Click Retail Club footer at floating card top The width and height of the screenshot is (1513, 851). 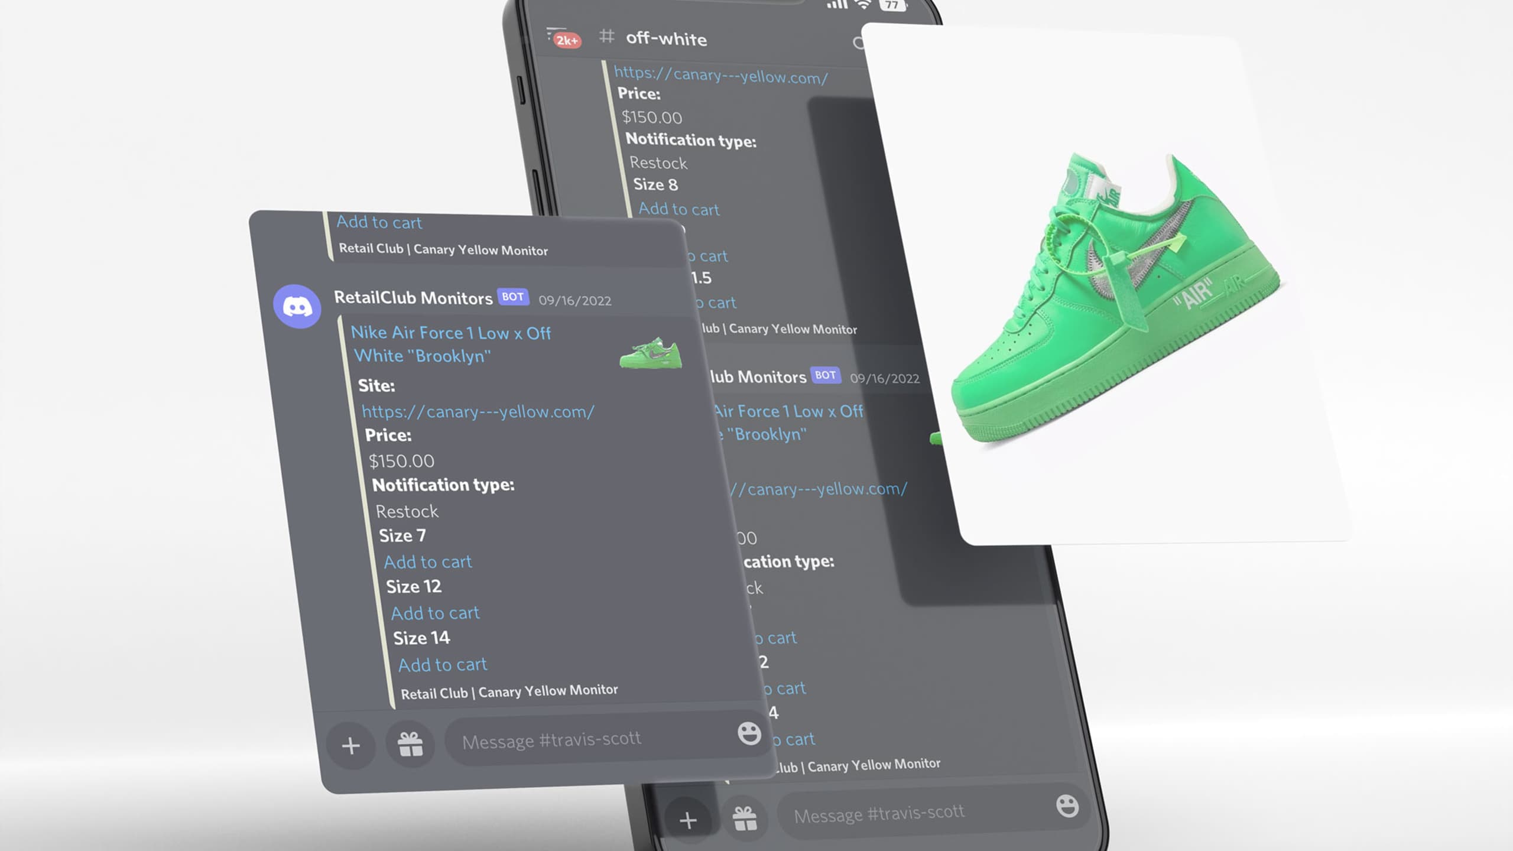point(443,249)
